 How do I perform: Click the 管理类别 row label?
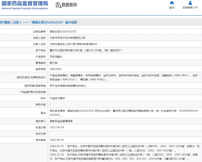pyautogui.click(x=41, y=63)
